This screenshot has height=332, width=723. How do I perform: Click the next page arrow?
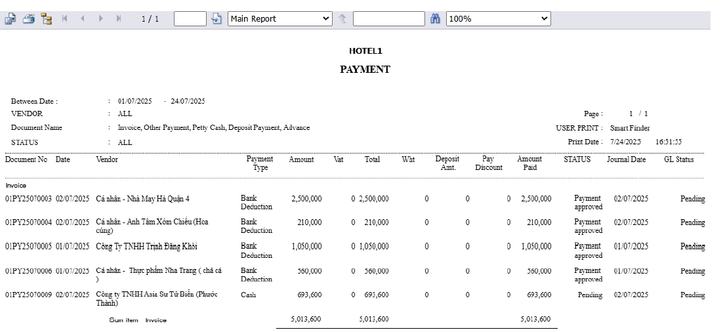pyautogui.click(x=100, y=19)
